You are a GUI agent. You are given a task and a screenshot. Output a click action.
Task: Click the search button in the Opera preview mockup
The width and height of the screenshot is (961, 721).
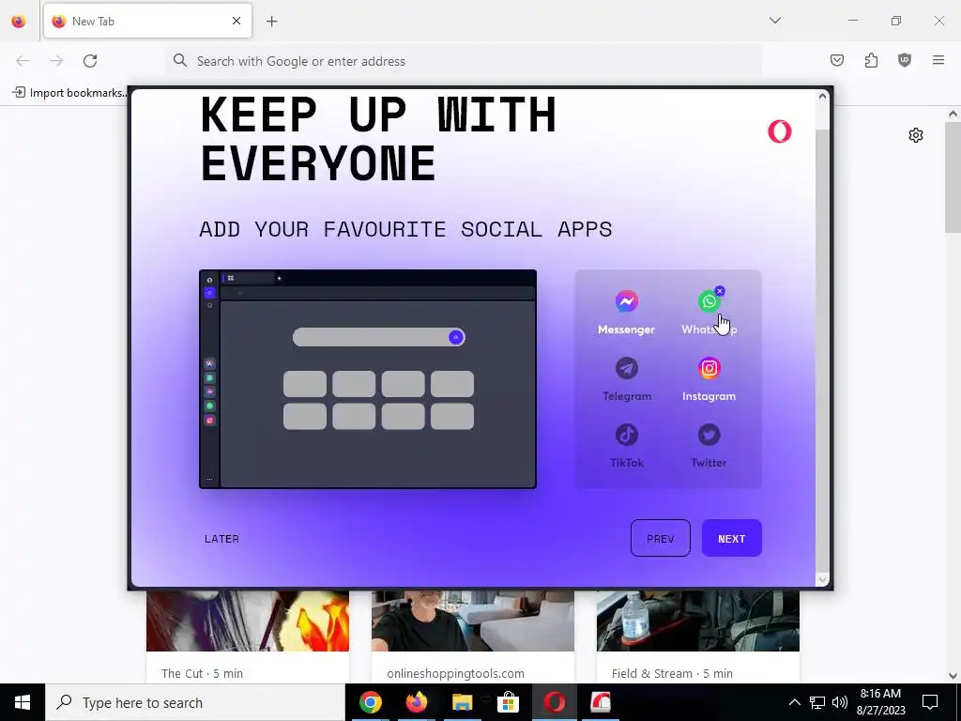455,337
